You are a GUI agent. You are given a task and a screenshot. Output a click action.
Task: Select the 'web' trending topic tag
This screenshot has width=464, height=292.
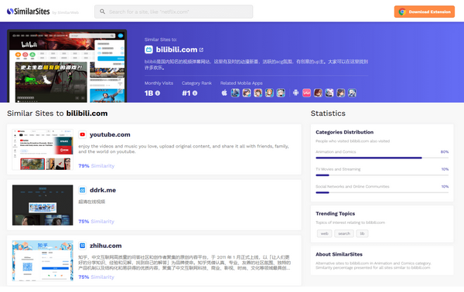[x=324, y=233]
